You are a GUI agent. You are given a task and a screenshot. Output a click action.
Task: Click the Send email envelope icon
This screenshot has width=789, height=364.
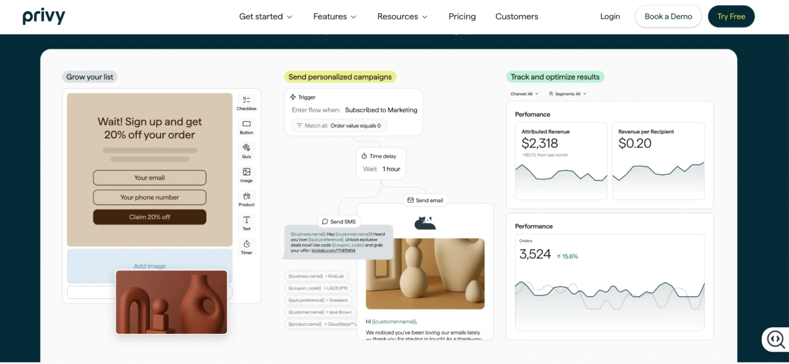(410, 200)
